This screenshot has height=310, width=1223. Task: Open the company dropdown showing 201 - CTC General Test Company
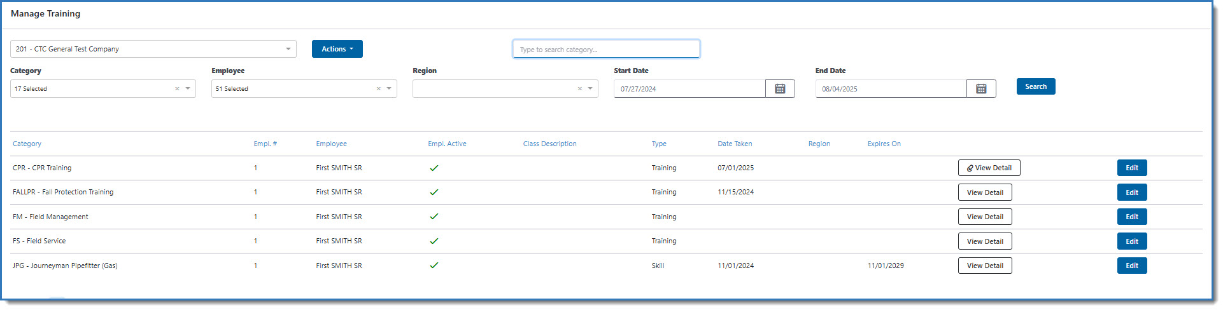click(x=153, y=49)
